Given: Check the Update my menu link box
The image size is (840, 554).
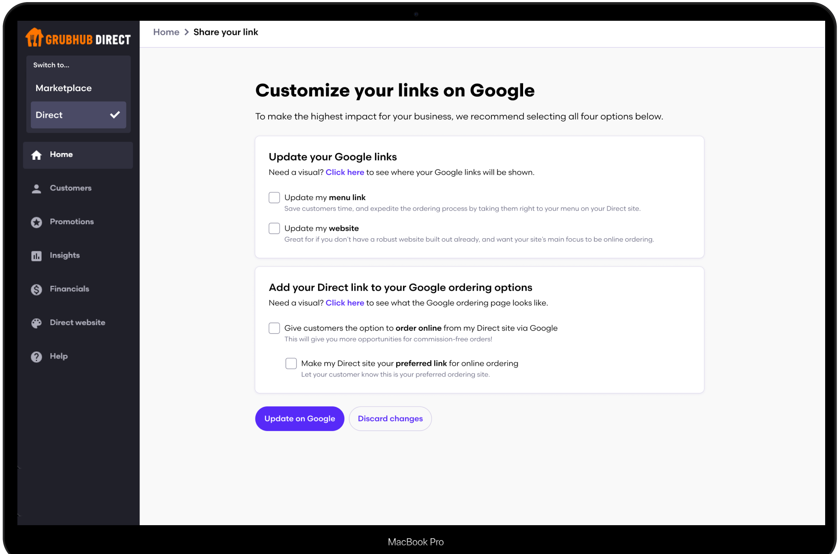Looking at the screenshot, I should pyautogui.click(x=274, y=198).
